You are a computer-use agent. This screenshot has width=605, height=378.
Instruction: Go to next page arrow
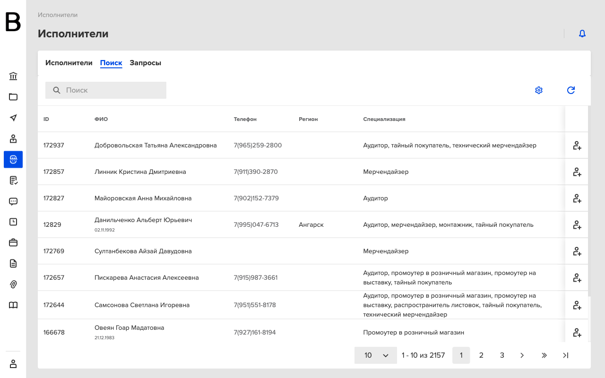pos(522,355)
